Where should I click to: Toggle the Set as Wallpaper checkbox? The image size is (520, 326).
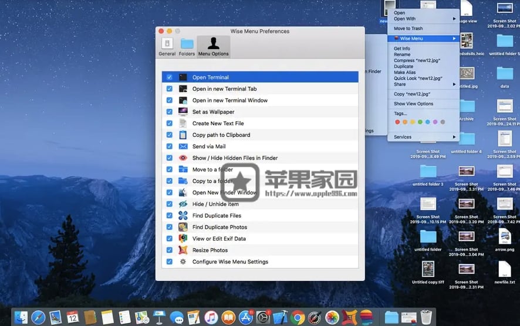169,112
